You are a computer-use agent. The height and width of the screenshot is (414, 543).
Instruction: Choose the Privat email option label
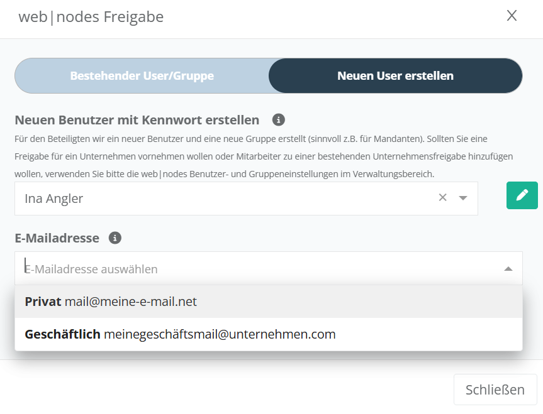[x=43, y=302]
